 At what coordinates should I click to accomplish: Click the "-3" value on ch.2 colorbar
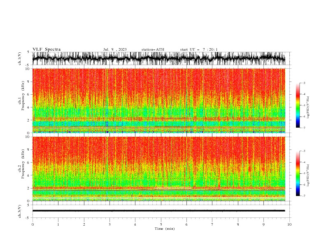pos(303,151)
